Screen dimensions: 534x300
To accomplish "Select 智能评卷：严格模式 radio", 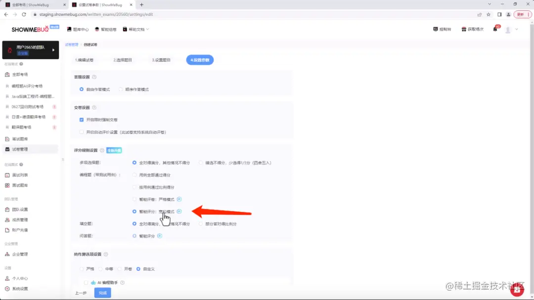I will pyautogui.click(x=134, y=199).
